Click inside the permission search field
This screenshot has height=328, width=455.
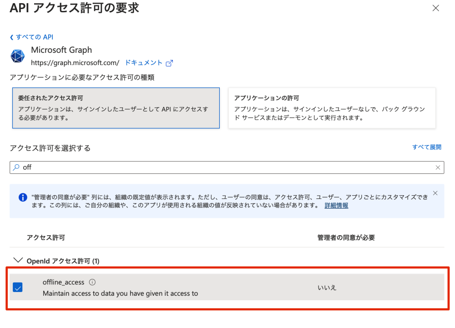pos(182,167)
